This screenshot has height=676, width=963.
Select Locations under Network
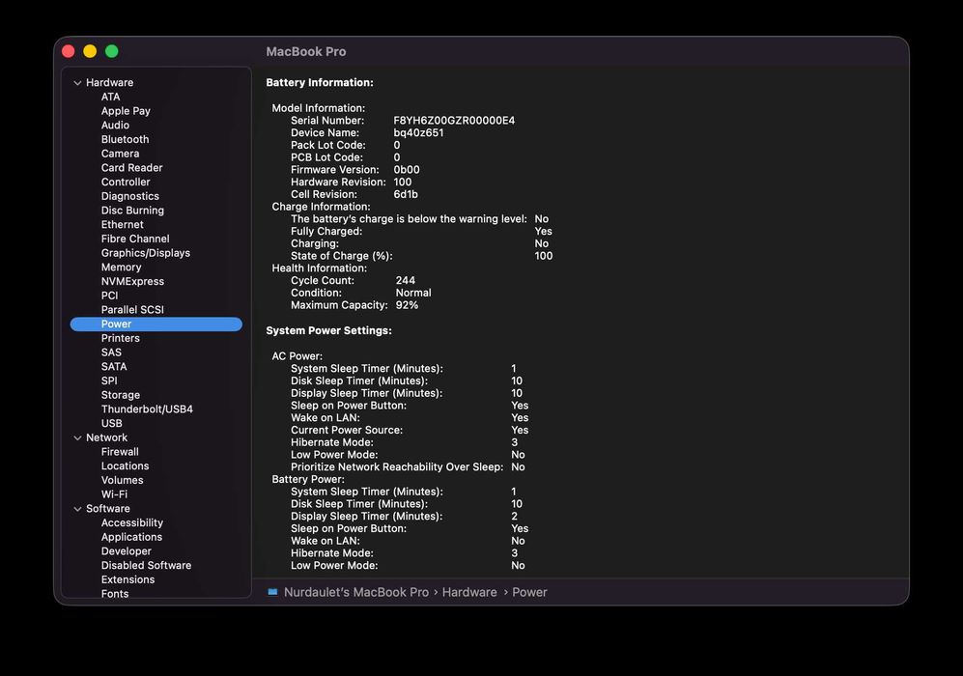pyautogui.click(x=125, y=466)
